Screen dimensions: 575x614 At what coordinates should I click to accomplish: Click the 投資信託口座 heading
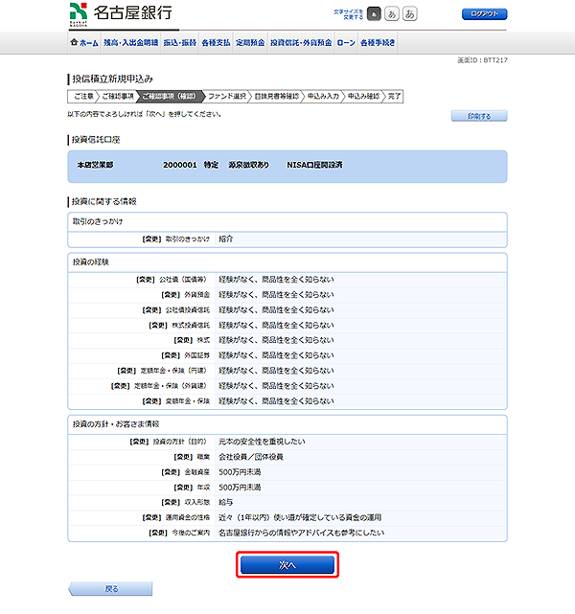point(96,140)
